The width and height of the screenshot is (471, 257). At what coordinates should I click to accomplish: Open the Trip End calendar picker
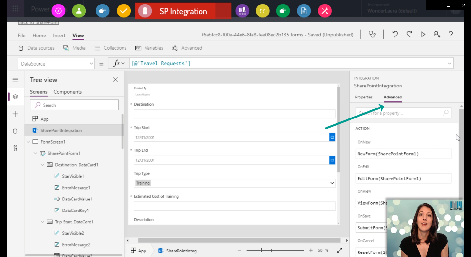pos(332,160)
